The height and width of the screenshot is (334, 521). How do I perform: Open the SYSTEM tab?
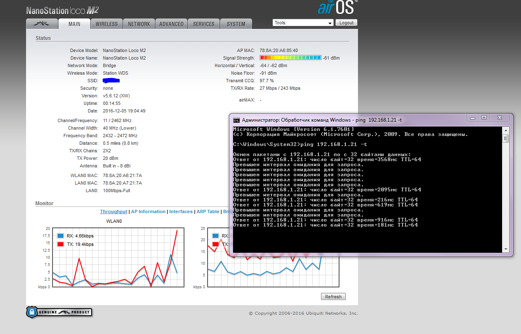[x=236, y=24]
